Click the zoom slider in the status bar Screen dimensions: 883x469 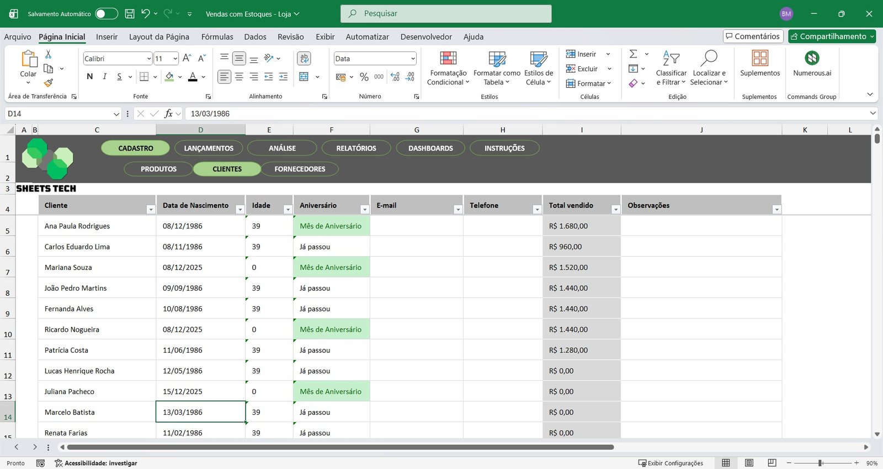coord(821,463)
